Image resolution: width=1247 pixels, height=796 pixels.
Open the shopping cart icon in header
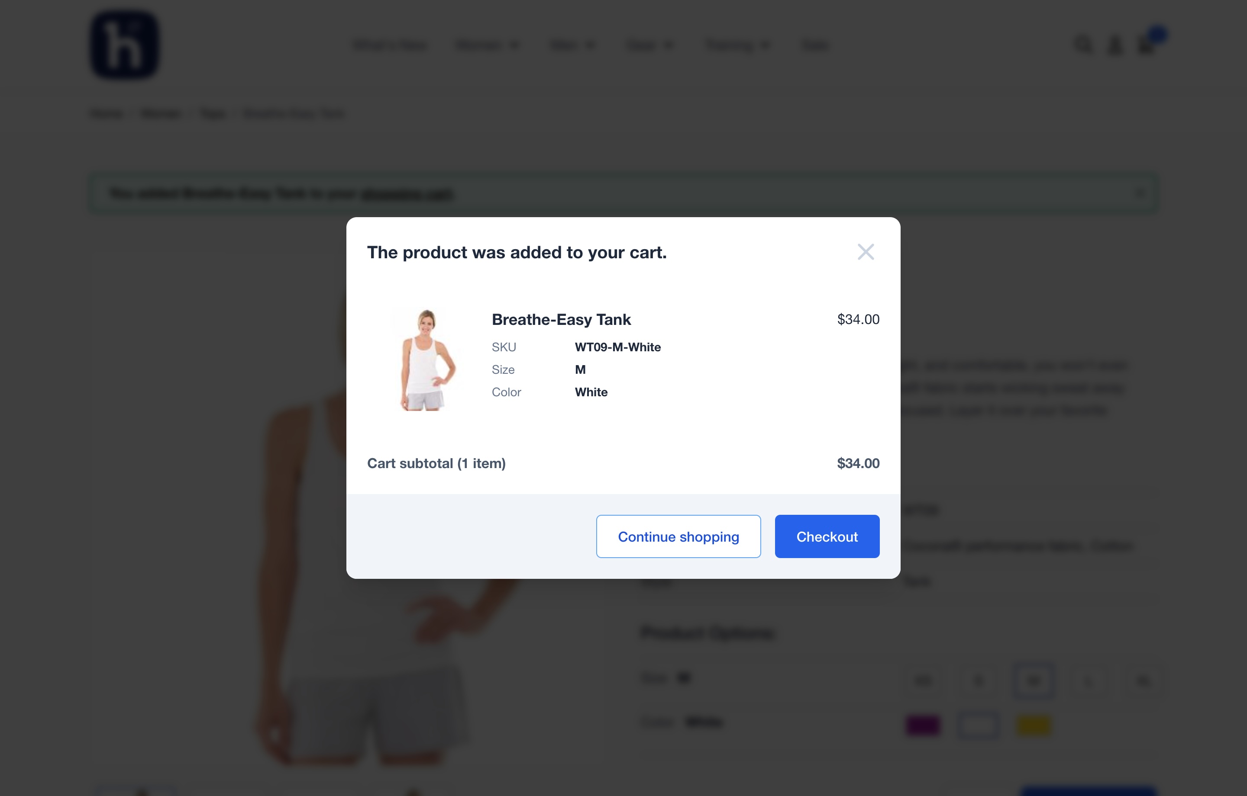click(1146, 45)
